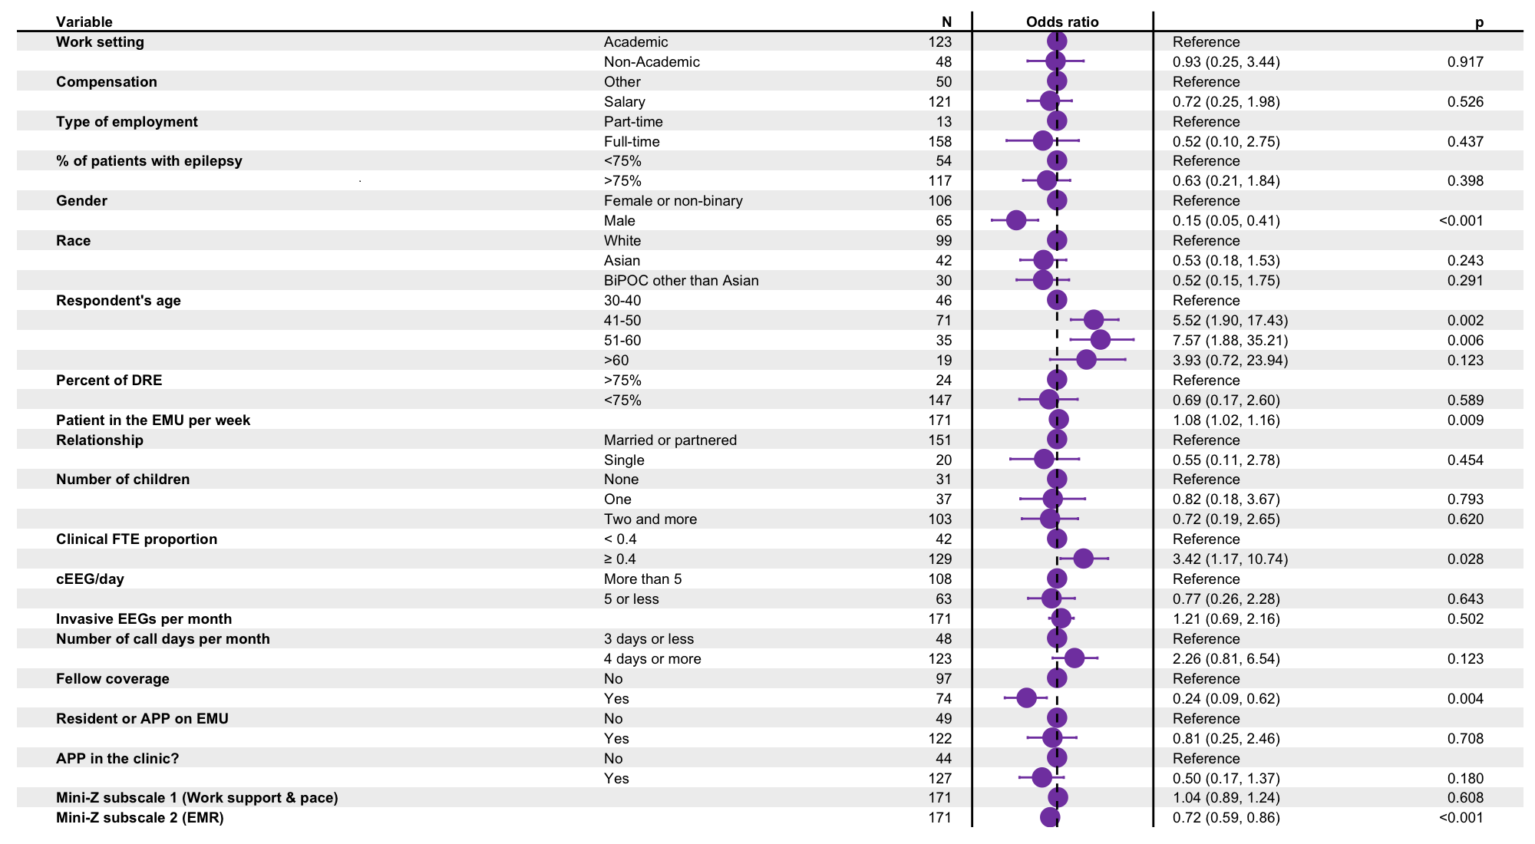The width and height of the screenshot is (1535, 844).
Task: Select the Variable column header
Action: 84,22
